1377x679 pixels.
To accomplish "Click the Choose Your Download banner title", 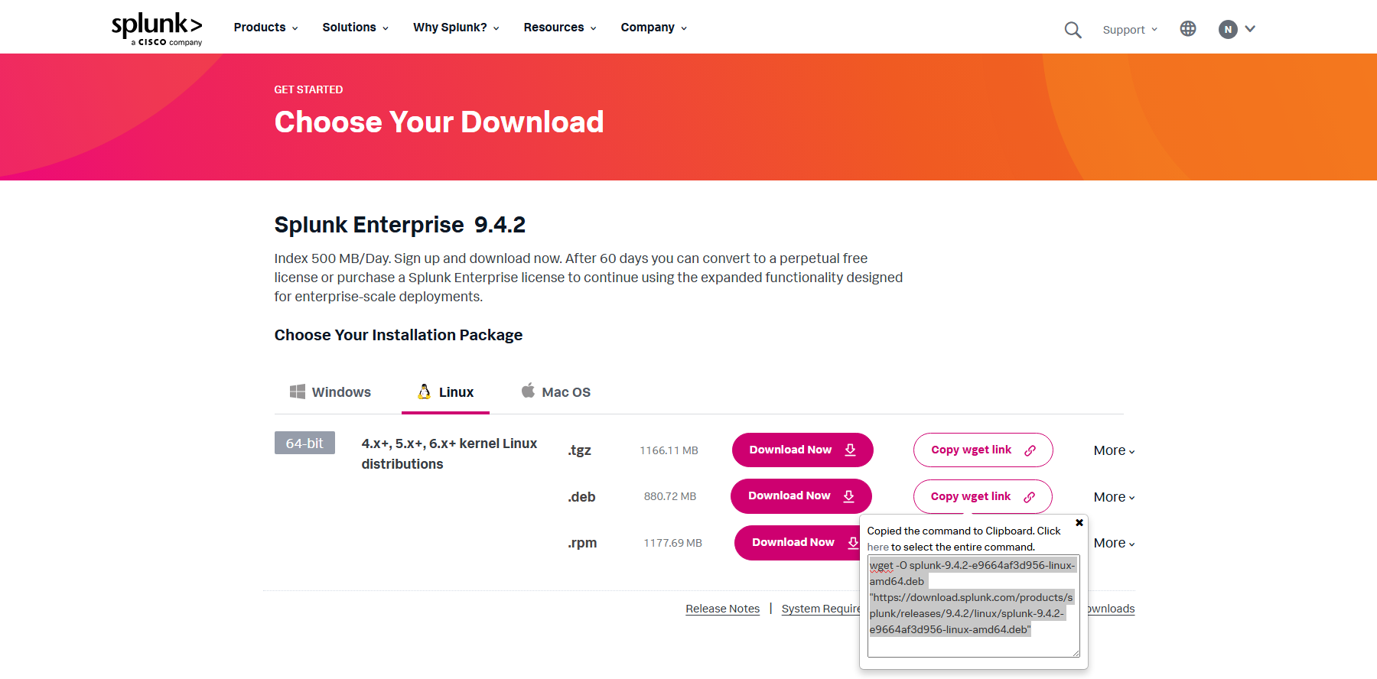I will [x=439, y=122].
